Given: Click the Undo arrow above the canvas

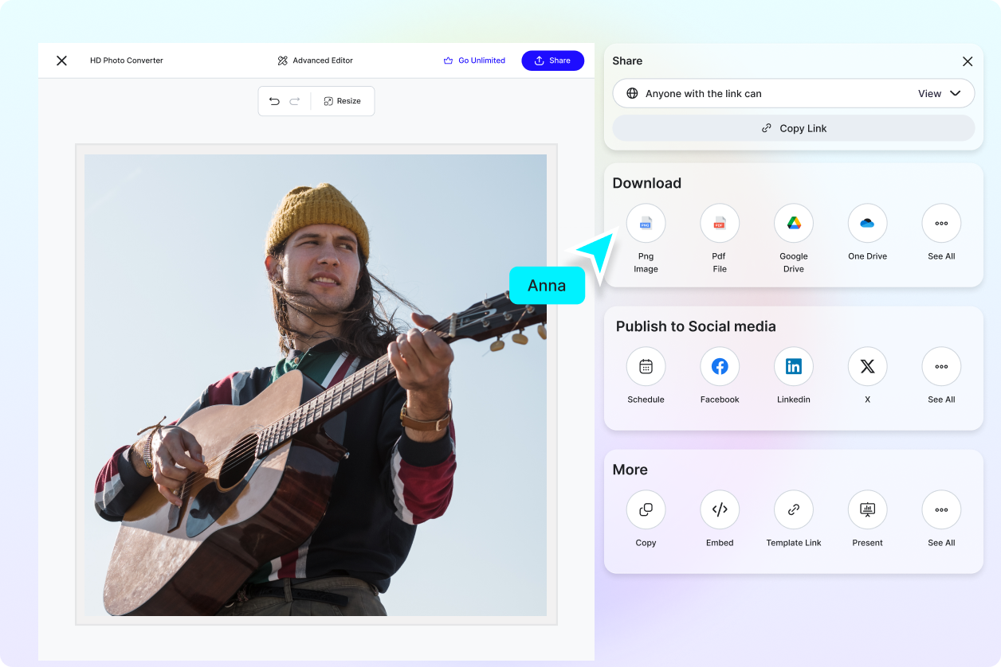Looking at the screenshot, I should 274,101.
